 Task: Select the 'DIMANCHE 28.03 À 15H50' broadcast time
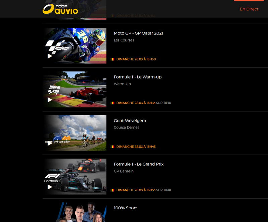[136, 59]
